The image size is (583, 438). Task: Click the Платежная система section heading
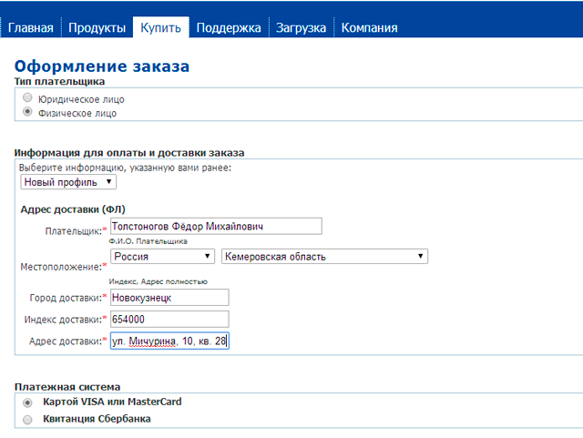click(68, 387)
